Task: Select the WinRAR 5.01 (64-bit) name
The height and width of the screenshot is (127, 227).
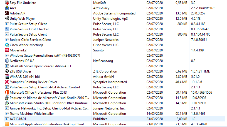Action: point(25,77)
